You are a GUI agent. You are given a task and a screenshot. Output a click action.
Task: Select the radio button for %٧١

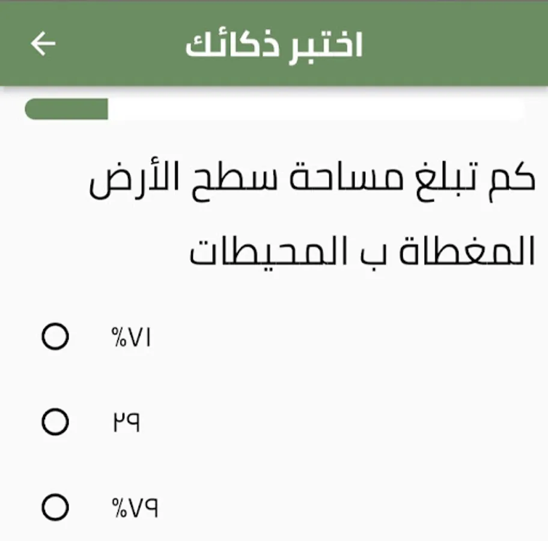(x=55, y=337)
